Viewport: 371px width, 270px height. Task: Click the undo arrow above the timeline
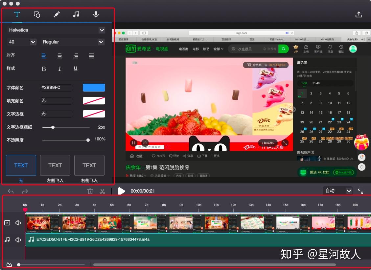point(10,191)
